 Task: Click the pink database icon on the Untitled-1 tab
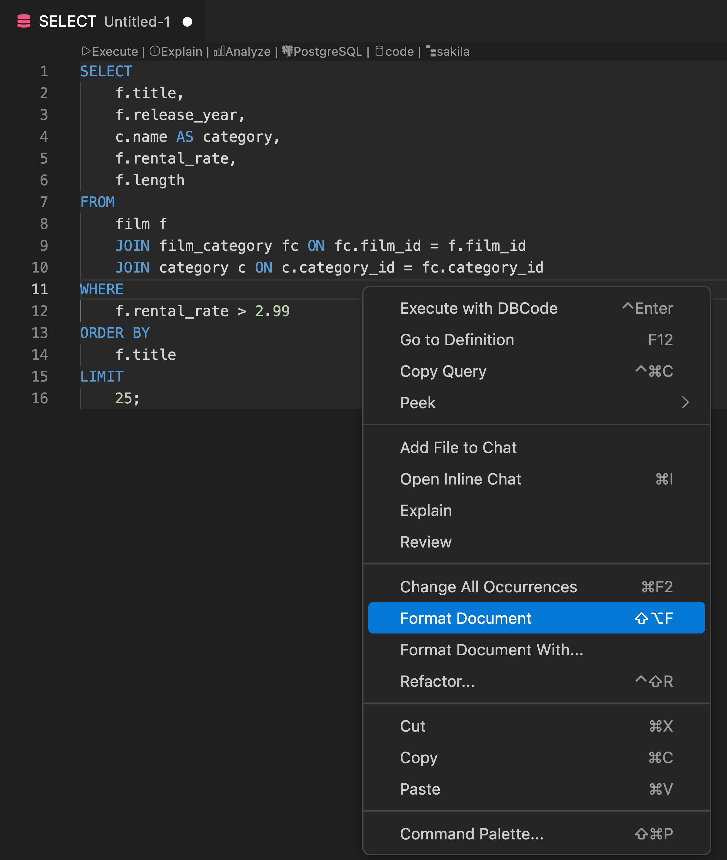click(x=24, y=21)
